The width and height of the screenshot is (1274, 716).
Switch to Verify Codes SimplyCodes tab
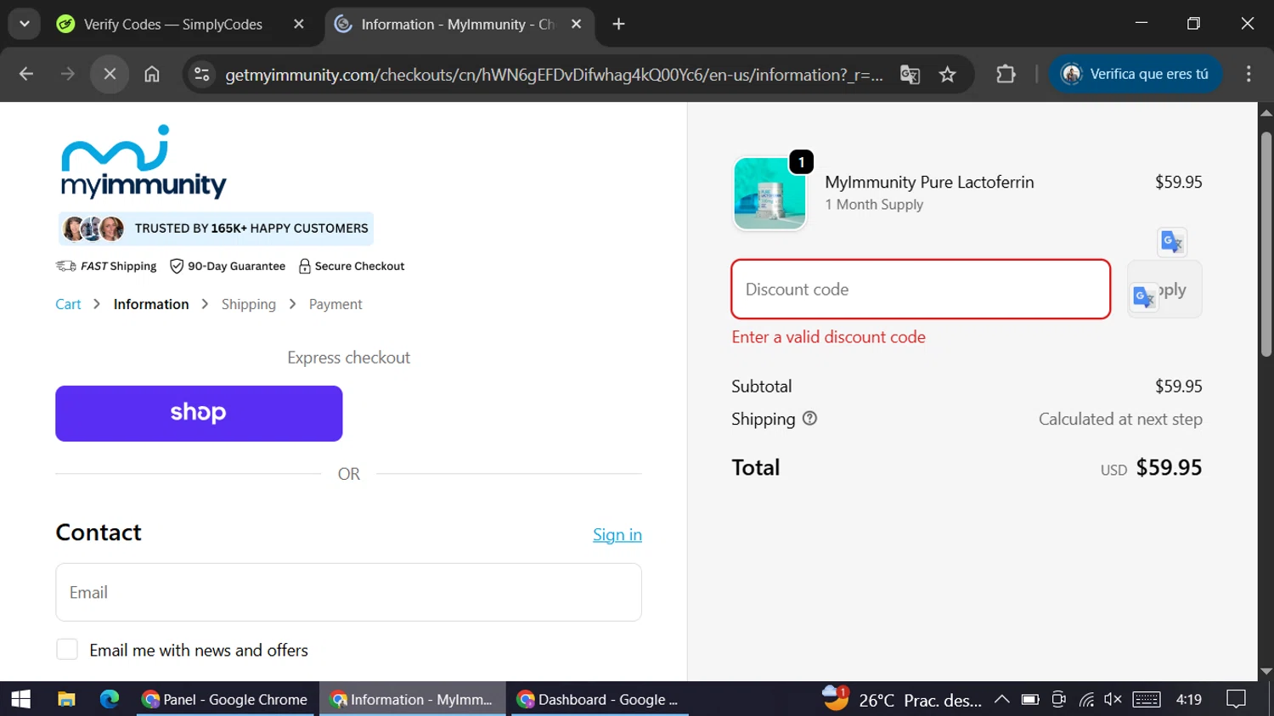point(172,25)
